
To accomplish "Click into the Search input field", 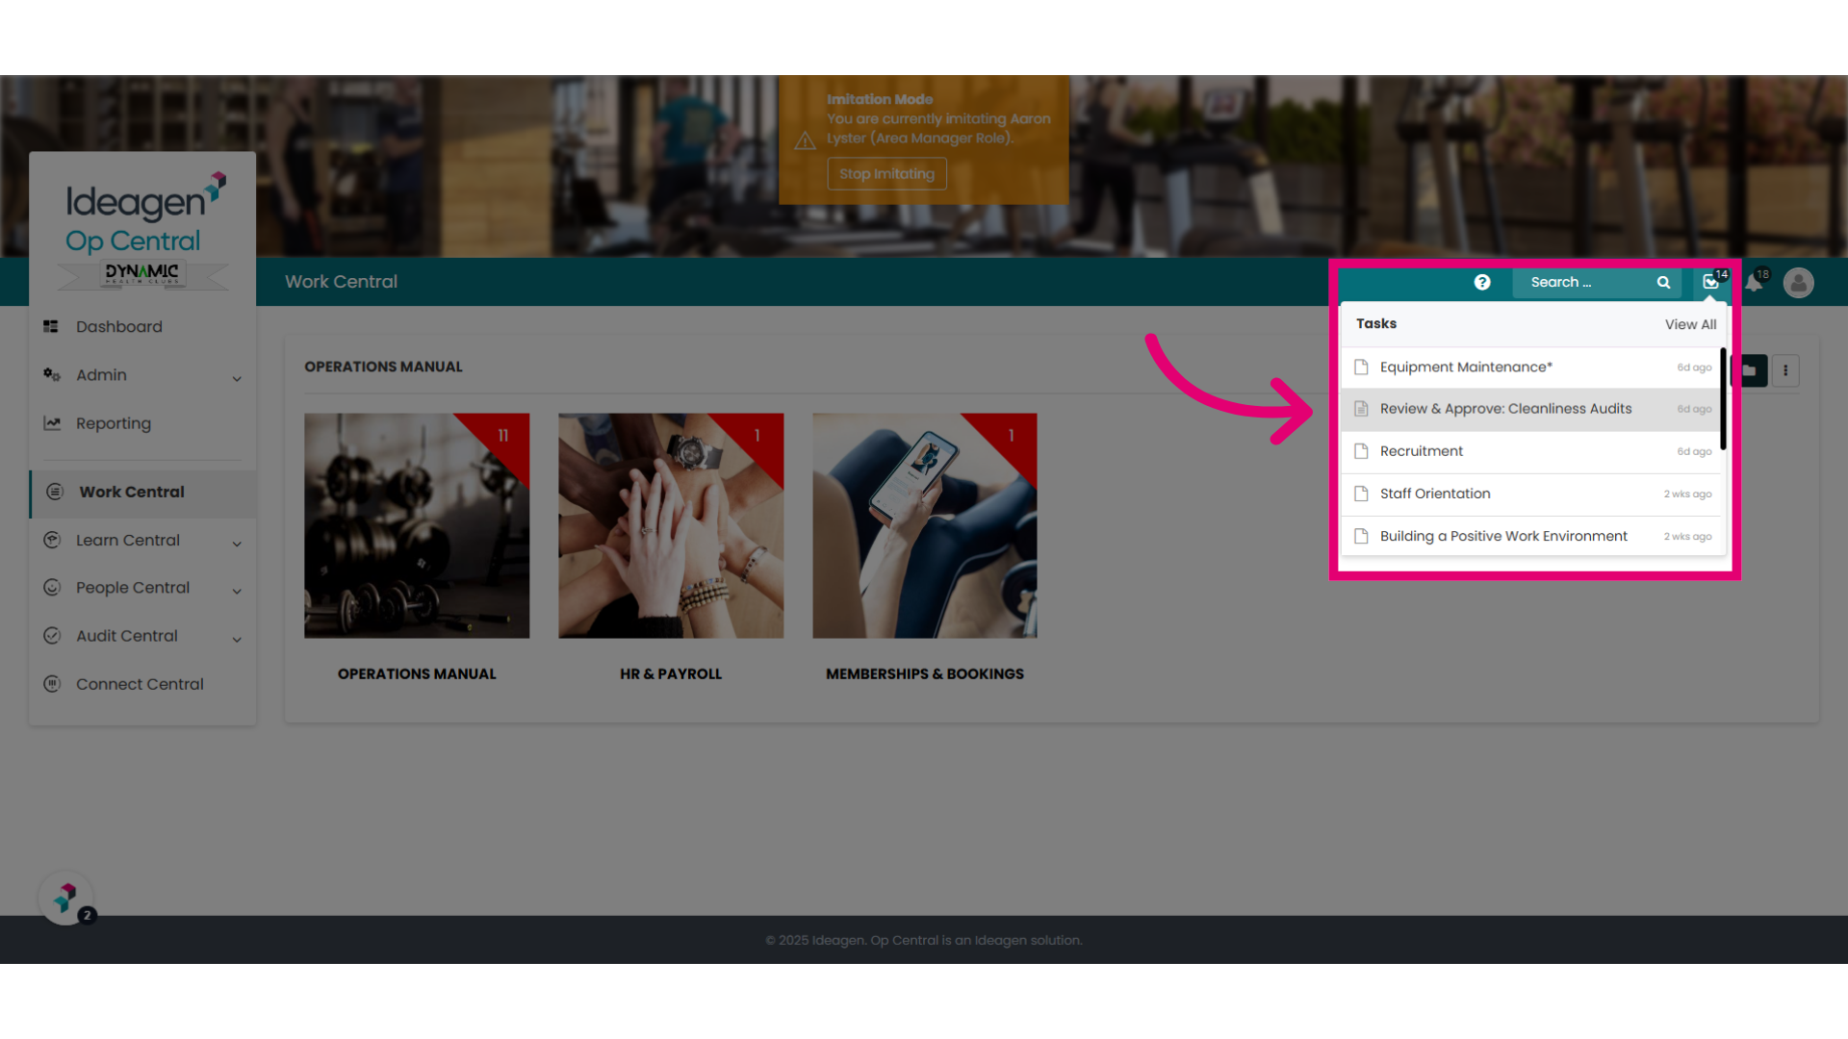I will coord(1585,282).
